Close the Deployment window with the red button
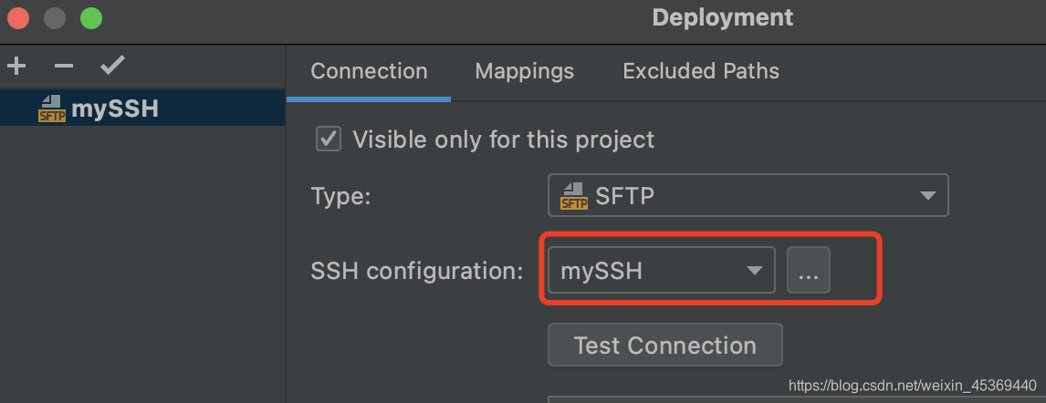 tap(18, 17)
